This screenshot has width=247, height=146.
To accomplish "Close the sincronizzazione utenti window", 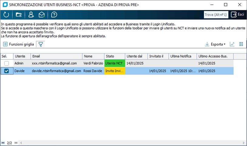I will click(240, 5).
